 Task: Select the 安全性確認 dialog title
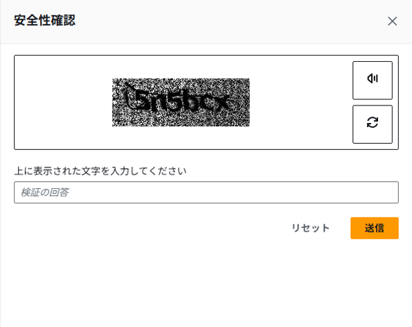44,21
